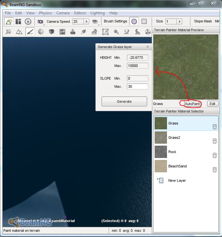Click the Play game button

pyautogui.click(x=28, y=21)
